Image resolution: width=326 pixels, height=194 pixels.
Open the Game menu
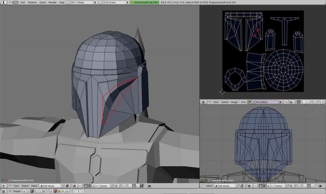click(x=42, y=2)
